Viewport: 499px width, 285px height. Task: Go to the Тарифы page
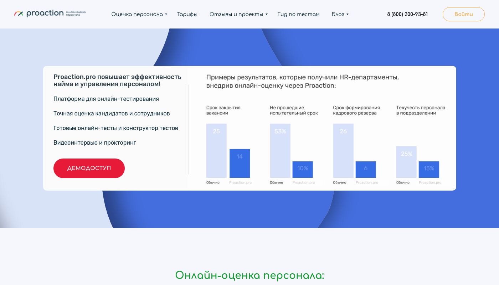(x=187, y=14)
